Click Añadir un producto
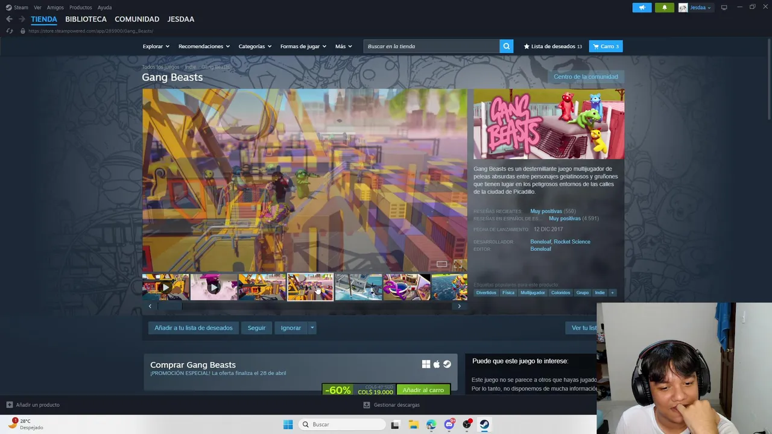This screenshot has height=434, width=772. coord(33,405)
